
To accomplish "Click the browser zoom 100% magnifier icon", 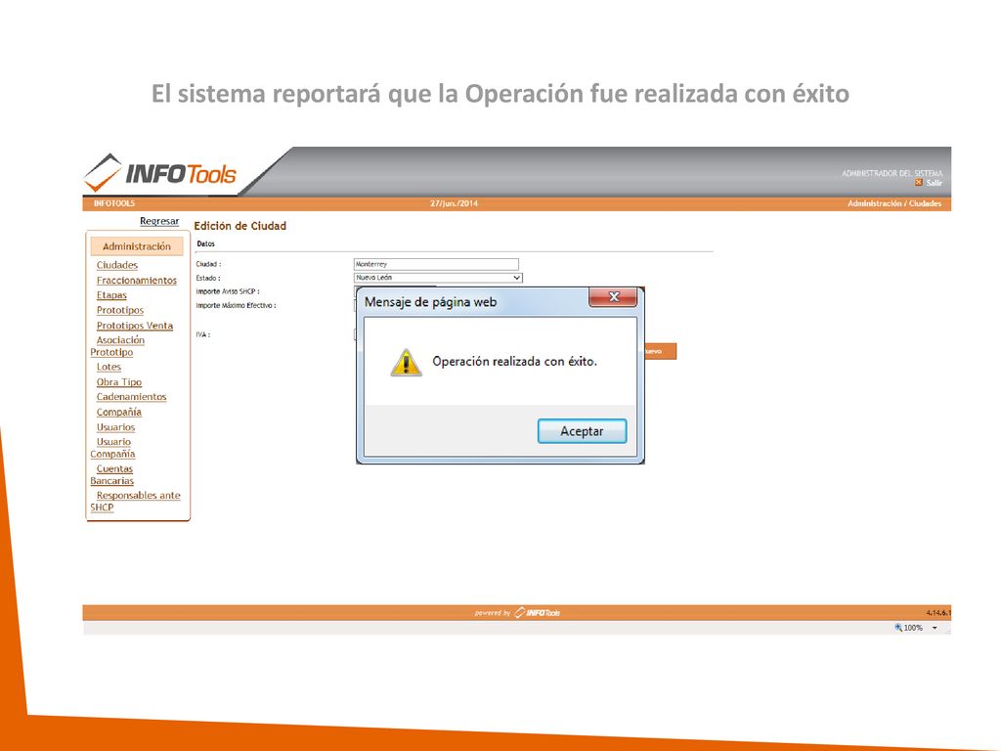I will (898, 628).
